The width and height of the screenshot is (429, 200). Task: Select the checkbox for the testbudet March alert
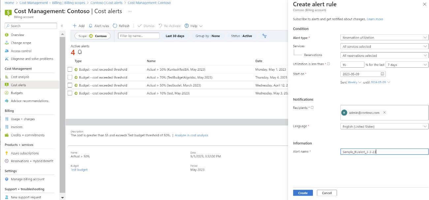click(70, 85)
